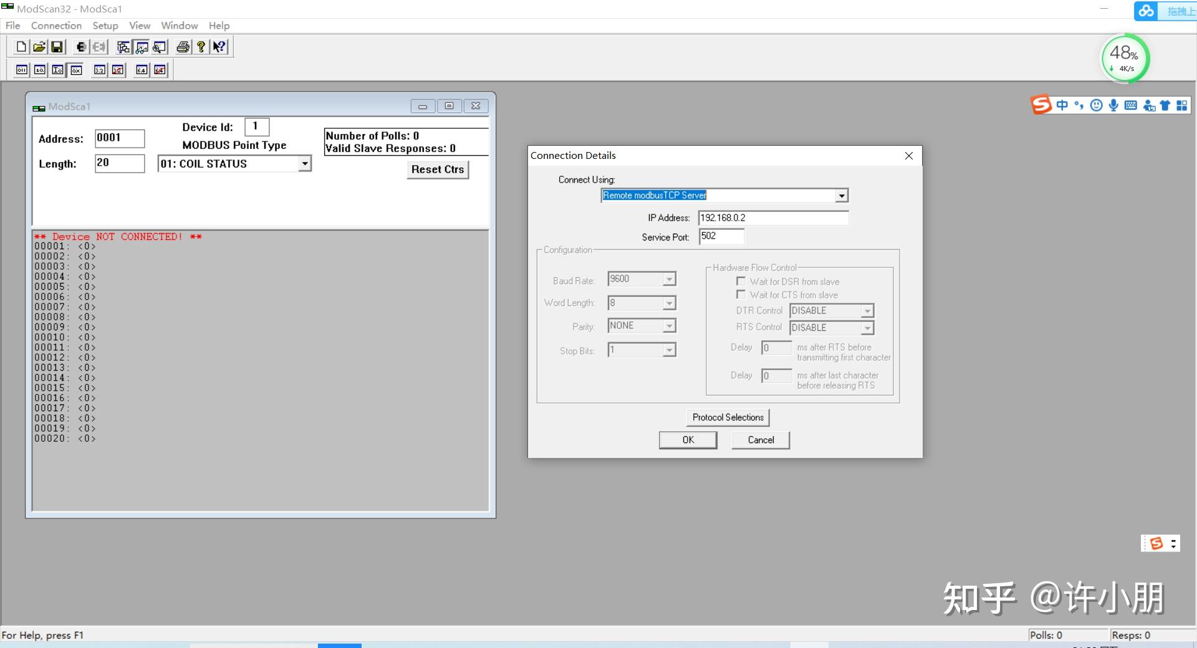Click the disconnect plug toolbar icon
1197x648 pixels.
coord(99,47)
